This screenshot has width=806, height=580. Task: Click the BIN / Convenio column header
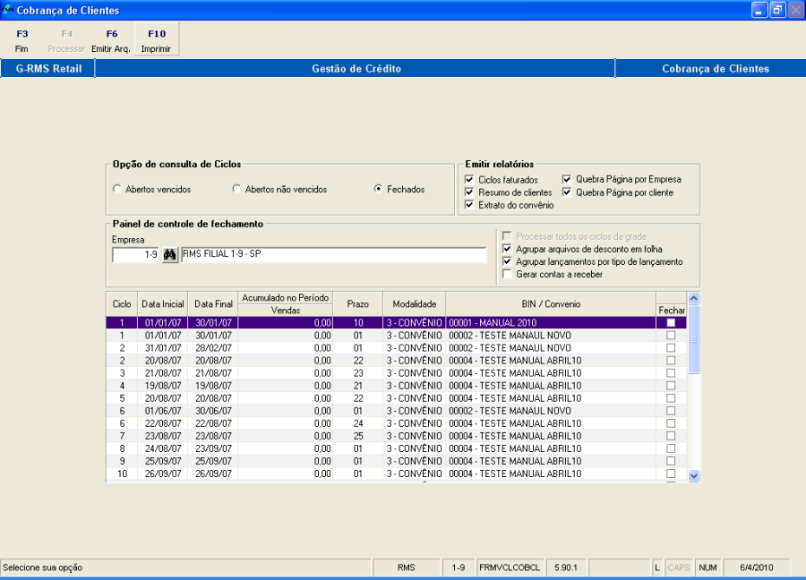coord(551,304)
